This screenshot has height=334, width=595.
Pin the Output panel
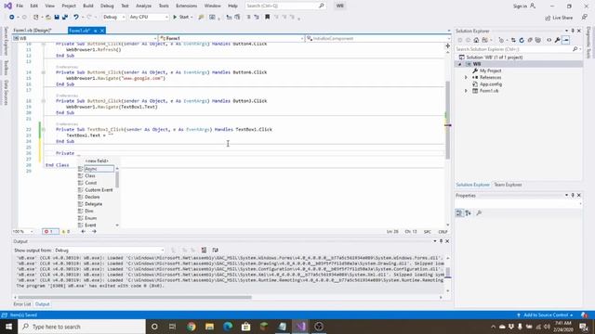click(441, 241)
